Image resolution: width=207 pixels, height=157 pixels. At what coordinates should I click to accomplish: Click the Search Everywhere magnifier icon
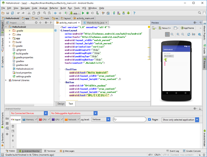[x=200, y=13]
